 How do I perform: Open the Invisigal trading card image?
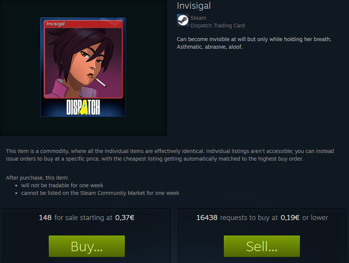[x=83, y=67]
